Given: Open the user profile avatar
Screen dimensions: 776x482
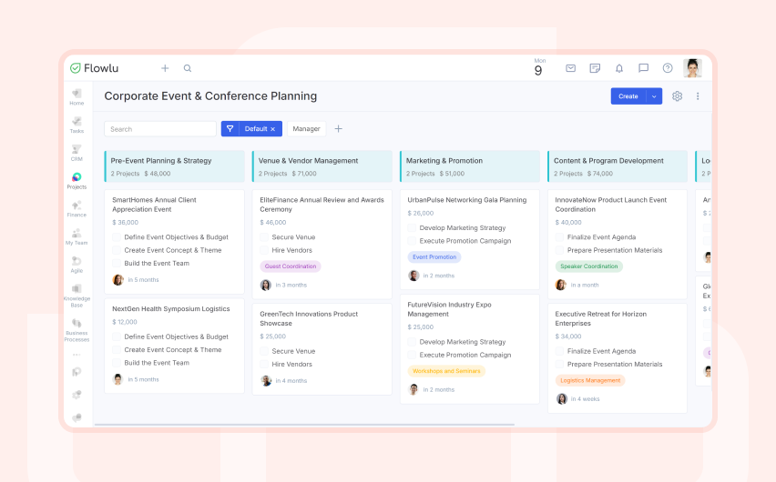Looking at the screenshot, I should (x=692, y=68).
